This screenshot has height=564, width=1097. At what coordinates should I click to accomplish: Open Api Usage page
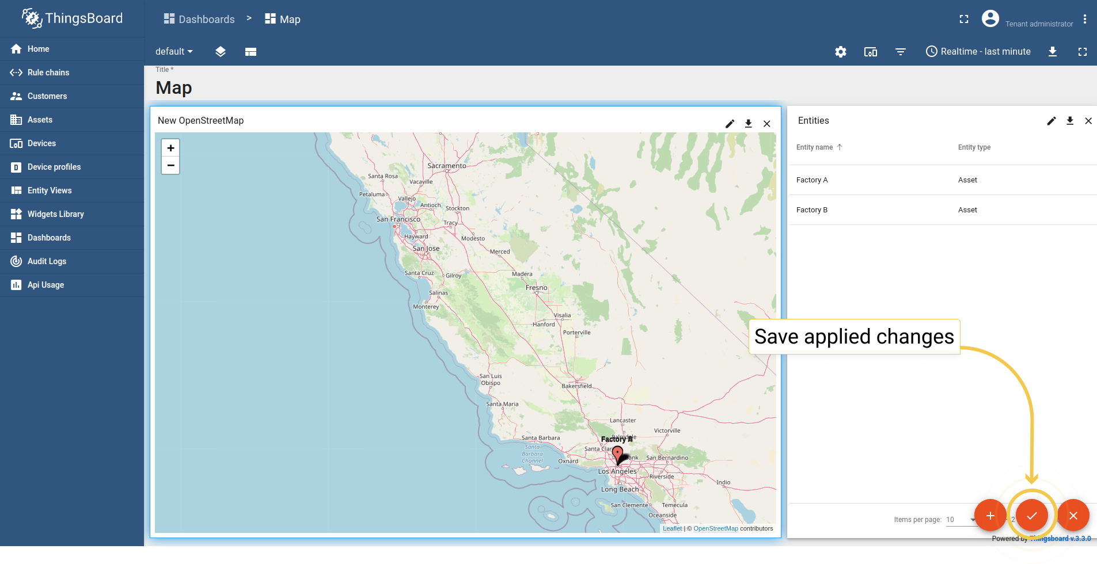pyautogui.click(x=72, y=285)
